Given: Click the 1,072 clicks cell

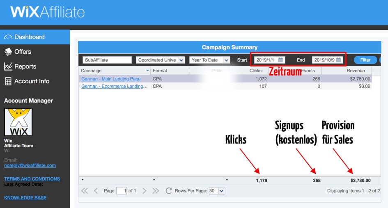Looking at the screenshot, I should click(x=261, y=79).
